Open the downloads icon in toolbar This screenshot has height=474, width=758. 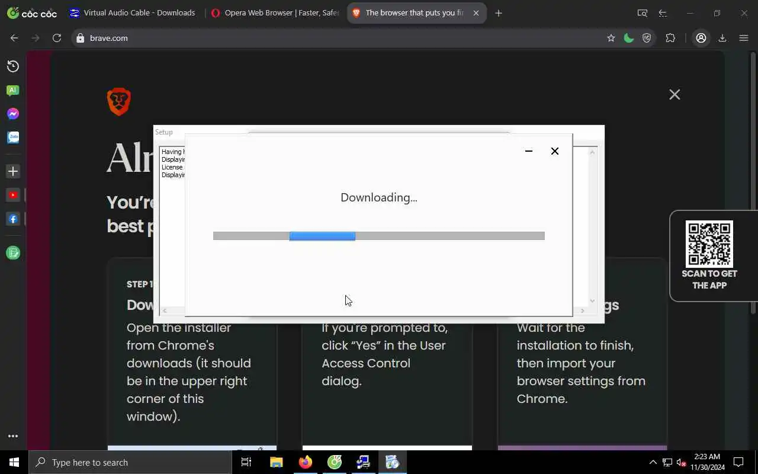tap(722, 38)
